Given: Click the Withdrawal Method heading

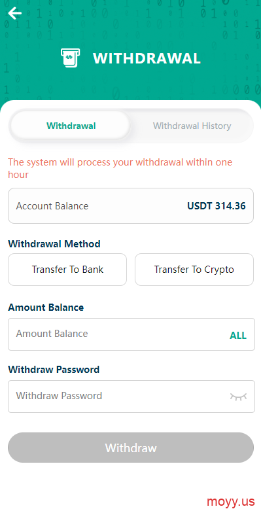Looking at the screenshot, I should tap(54, 244).
